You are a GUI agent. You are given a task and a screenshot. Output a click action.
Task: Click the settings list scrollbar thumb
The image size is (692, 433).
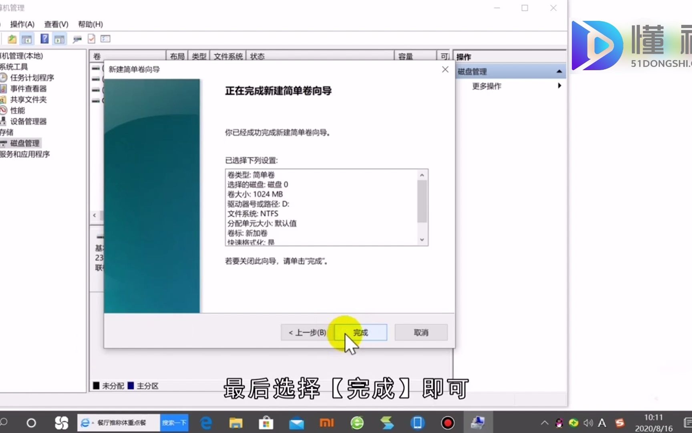pos(422,201)
